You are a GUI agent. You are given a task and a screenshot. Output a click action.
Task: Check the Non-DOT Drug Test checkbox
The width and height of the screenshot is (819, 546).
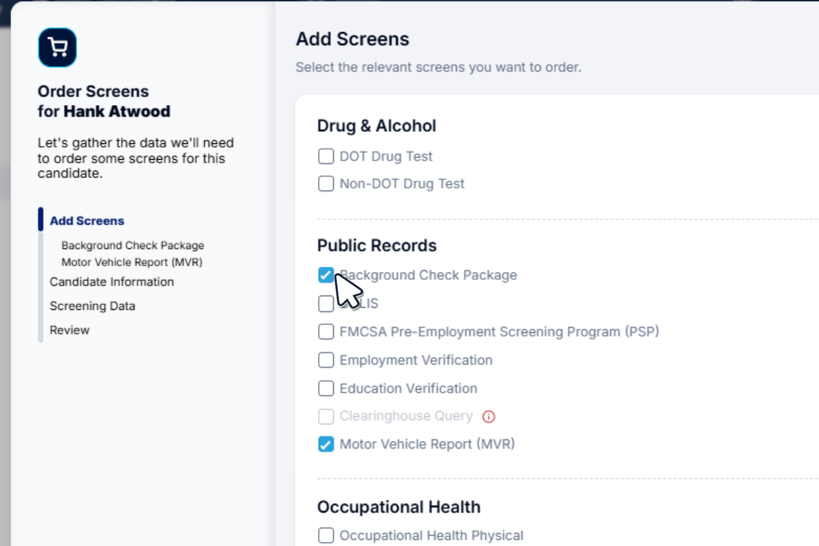coord(326,184)
